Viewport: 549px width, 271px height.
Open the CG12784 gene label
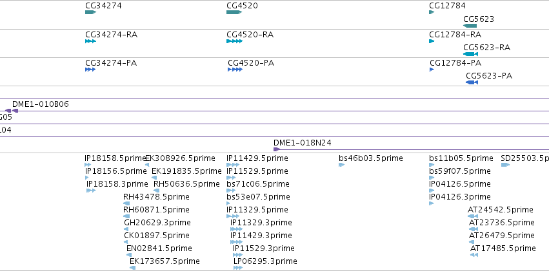[447, 6]
